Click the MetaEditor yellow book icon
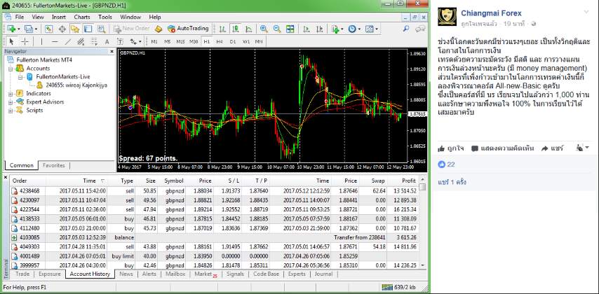Image resolution: width=599 pixels, height=294 pixels. tap(159, 29)
